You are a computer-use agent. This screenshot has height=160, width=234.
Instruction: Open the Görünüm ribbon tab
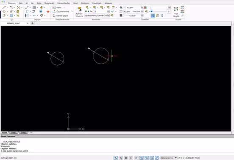[85, 3]
